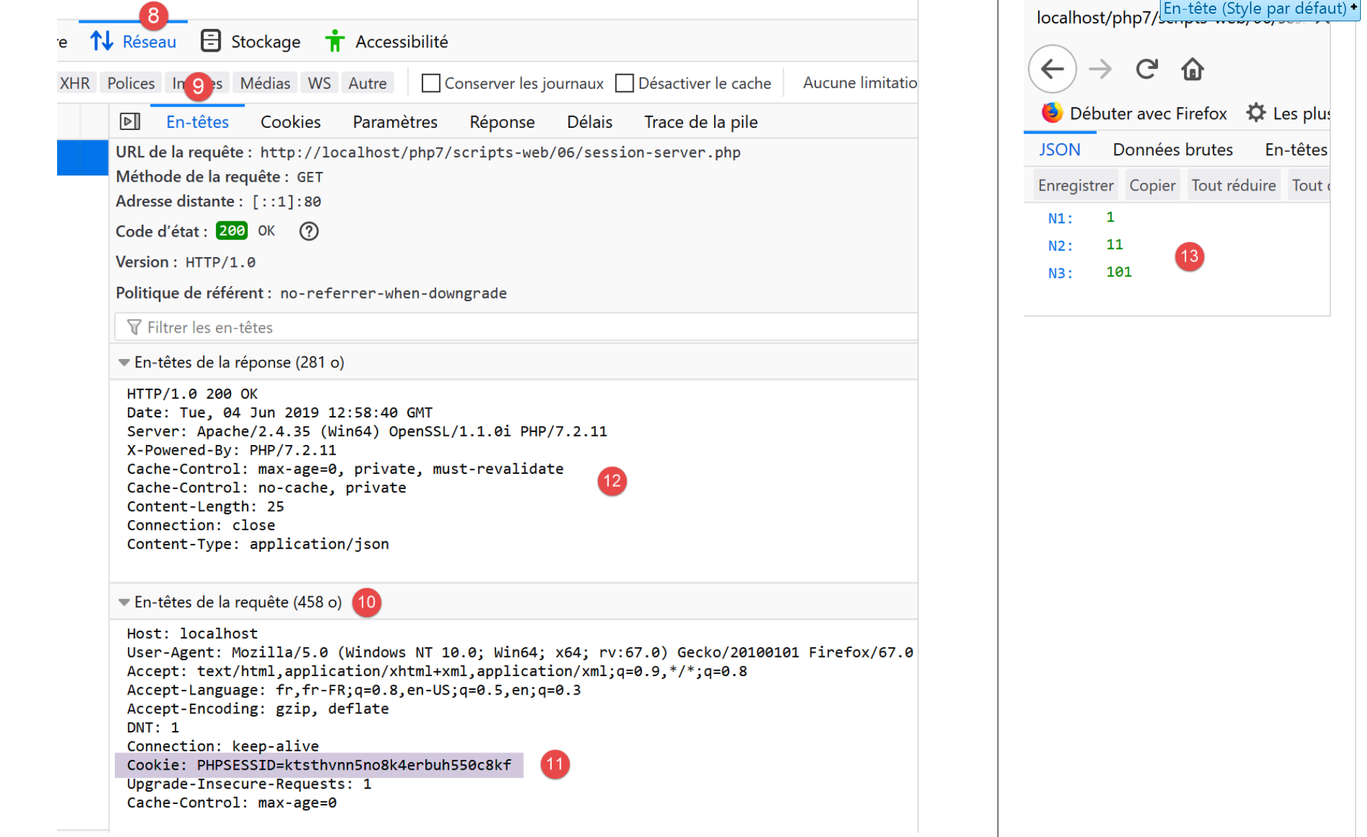Viewport: 1367px width, 837px height.
Task: Toggle the request list pane icon
Action: click(x=129, y=122)
